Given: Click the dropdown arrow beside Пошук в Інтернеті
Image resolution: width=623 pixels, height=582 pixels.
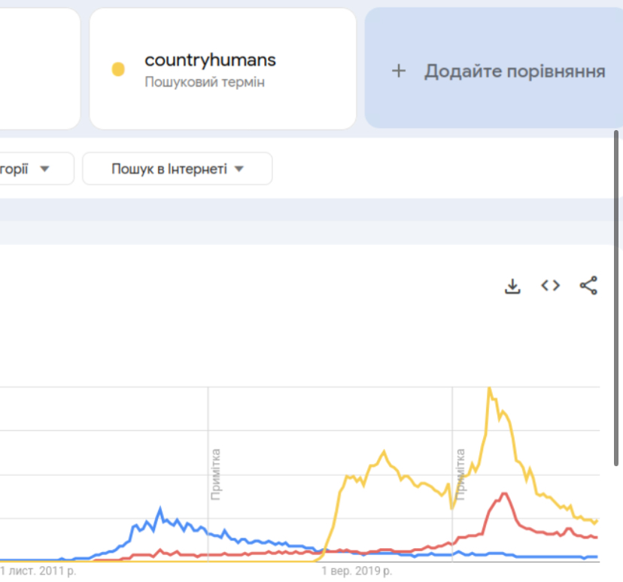Looking at the screenshot, I should point(239,168).
